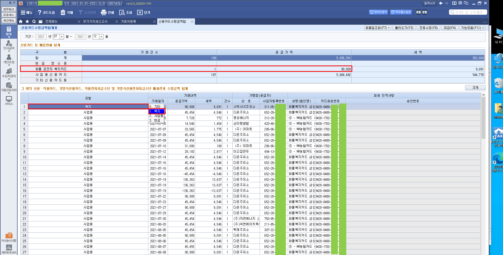Click the printer 인쇄 icon
Image resolution: width=503 pixels, height=255 pixels.
coord(104,12)
